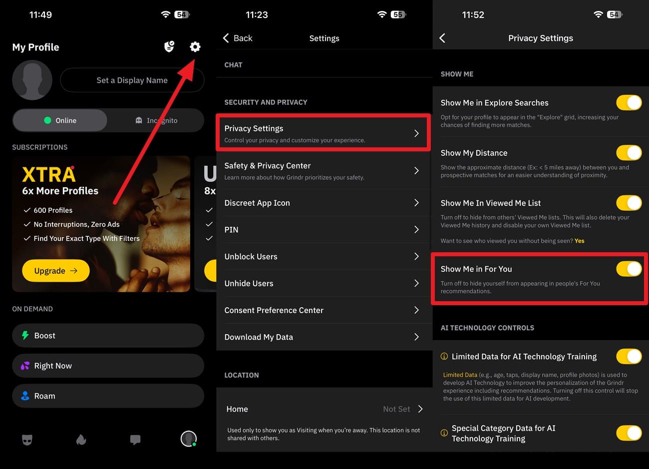This screenshot has width=649, height=469.
Task: Tap the yellow Yes link
Action: click(x=580, y=241)
